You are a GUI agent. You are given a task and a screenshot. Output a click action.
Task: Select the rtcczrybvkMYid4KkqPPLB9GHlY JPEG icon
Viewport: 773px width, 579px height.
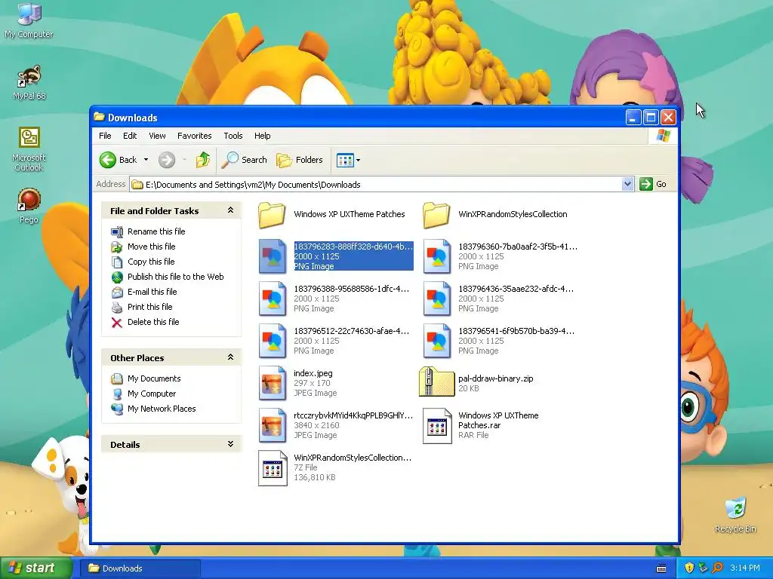[272, 425]
